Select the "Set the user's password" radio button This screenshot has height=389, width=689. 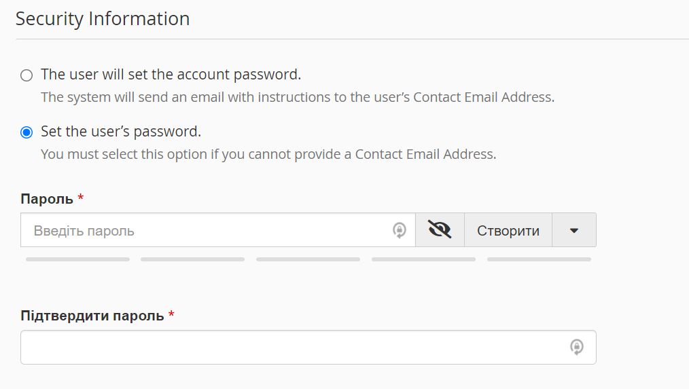(26, 132)
